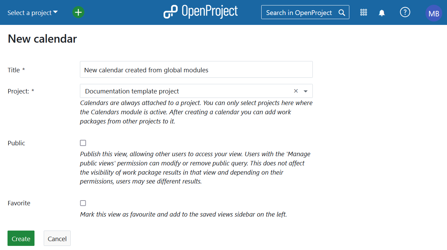Click the Favorite field label

19,203
